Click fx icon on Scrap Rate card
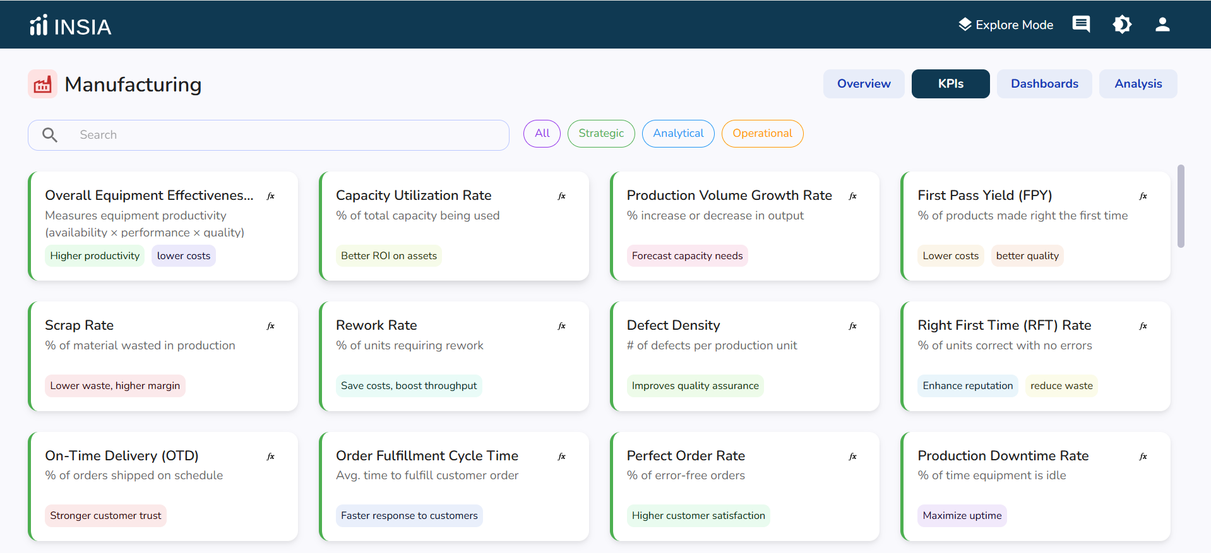Image resolution: width=1211 pixels, height=553 pixels. 270,326
